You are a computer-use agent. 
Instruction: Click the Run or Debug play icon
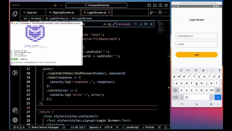tap(152, 12)
